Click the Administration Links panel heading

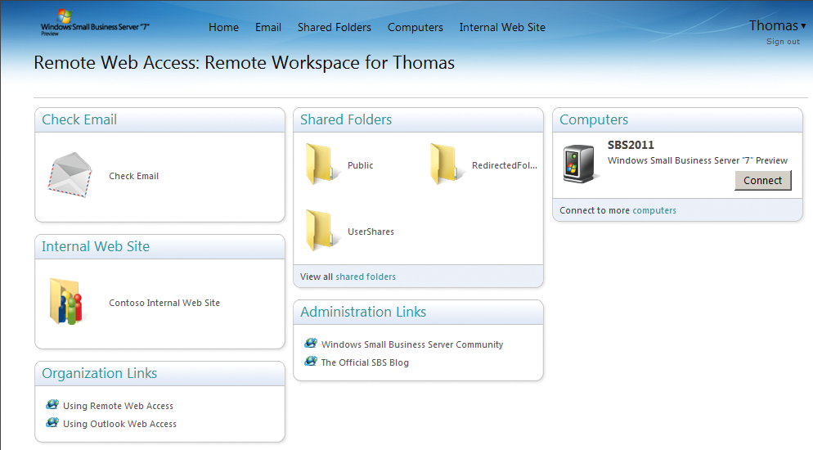(363, 312)
